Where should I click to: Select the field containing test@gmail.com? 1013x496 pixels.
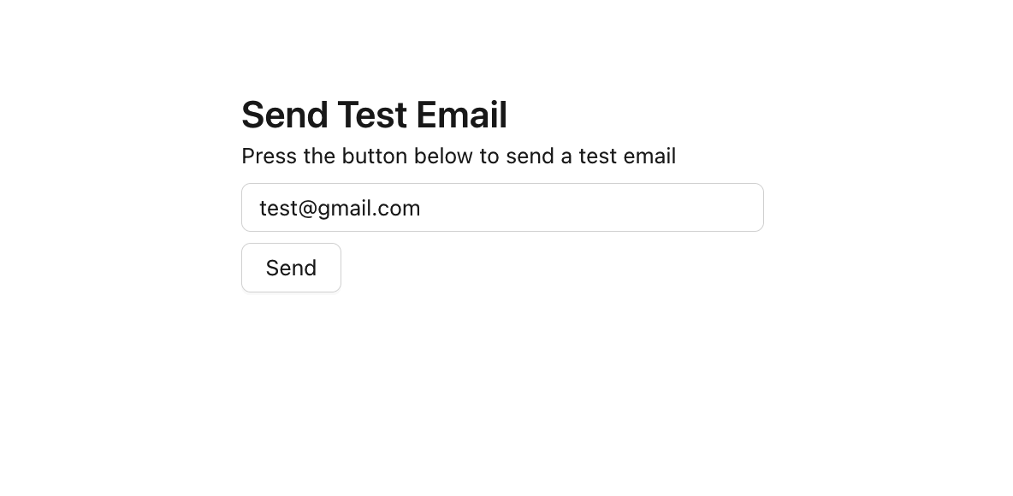(x=502, y=208)
